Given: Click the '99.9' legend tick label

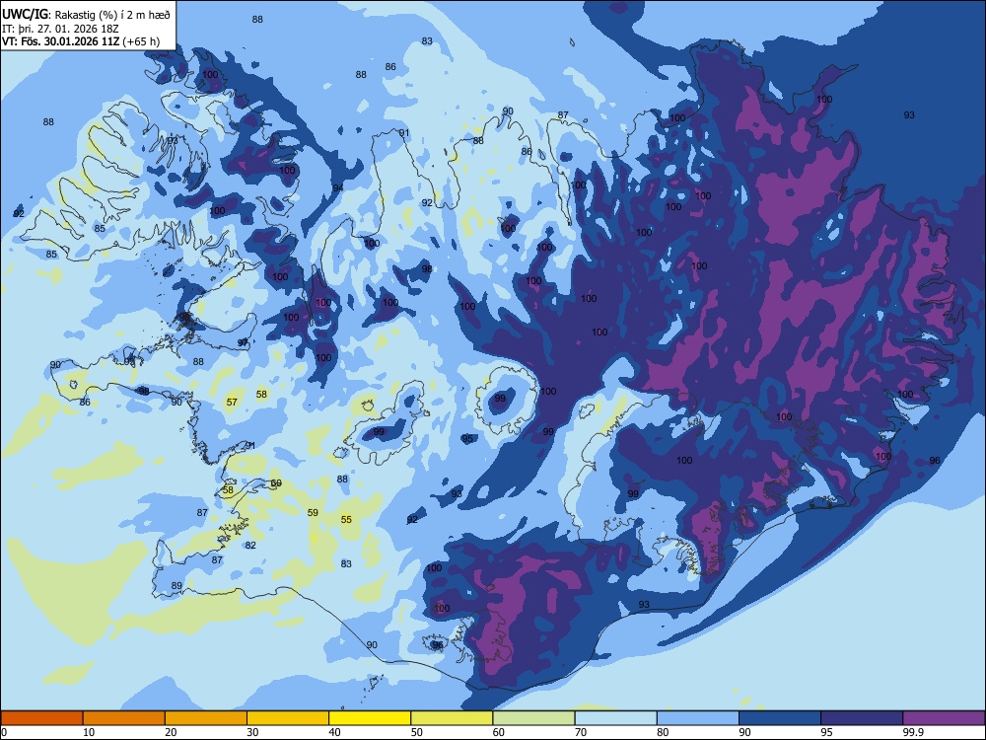Looking at the screenshot, I should [x=913, y=732].
